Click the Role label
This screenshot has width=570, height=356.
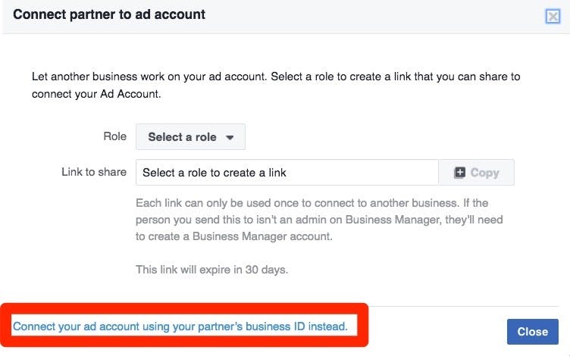click(x=114, y=136)
